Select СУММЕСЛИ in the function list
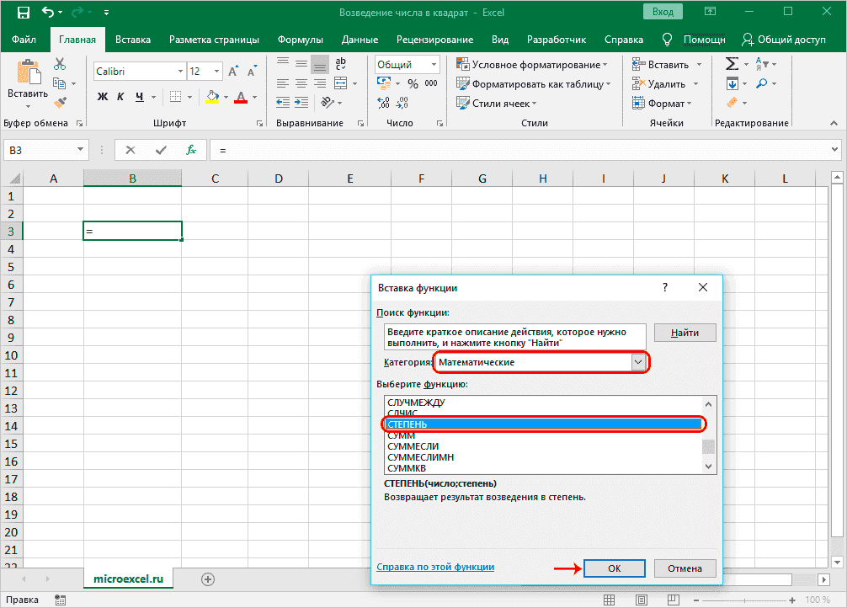The height and width of the screenshot is (608, 847). click(x=413, y=446)
